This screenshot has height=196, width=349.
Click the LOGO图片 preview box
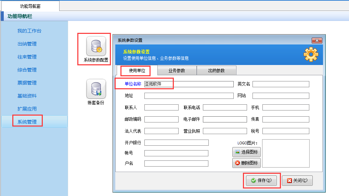[286, 153]
